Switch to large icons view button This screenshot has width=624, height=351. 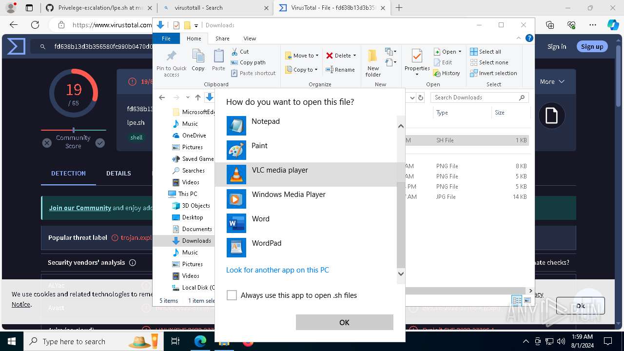527,300
